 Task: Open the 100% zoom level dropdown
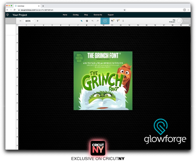click(29, 21)
